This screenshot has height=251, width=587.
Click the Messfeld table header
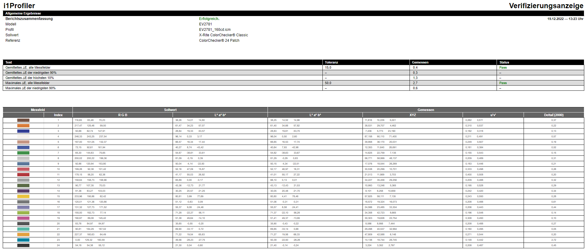click(38, 110)
